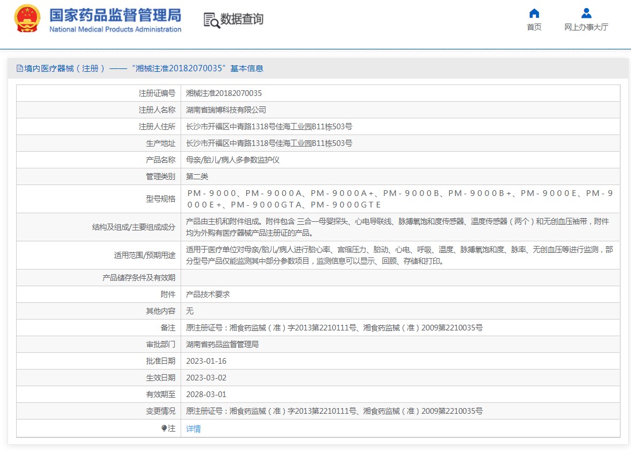Click the 生效日期 row label
Viewport: 631px width, 450px height.
pyautogui.click(x=160, y=378)
